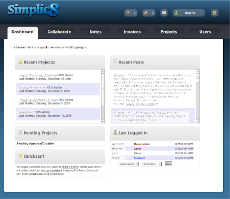
Task: Open the Ascending order dropdown
Action: click(x=152, y=164)
